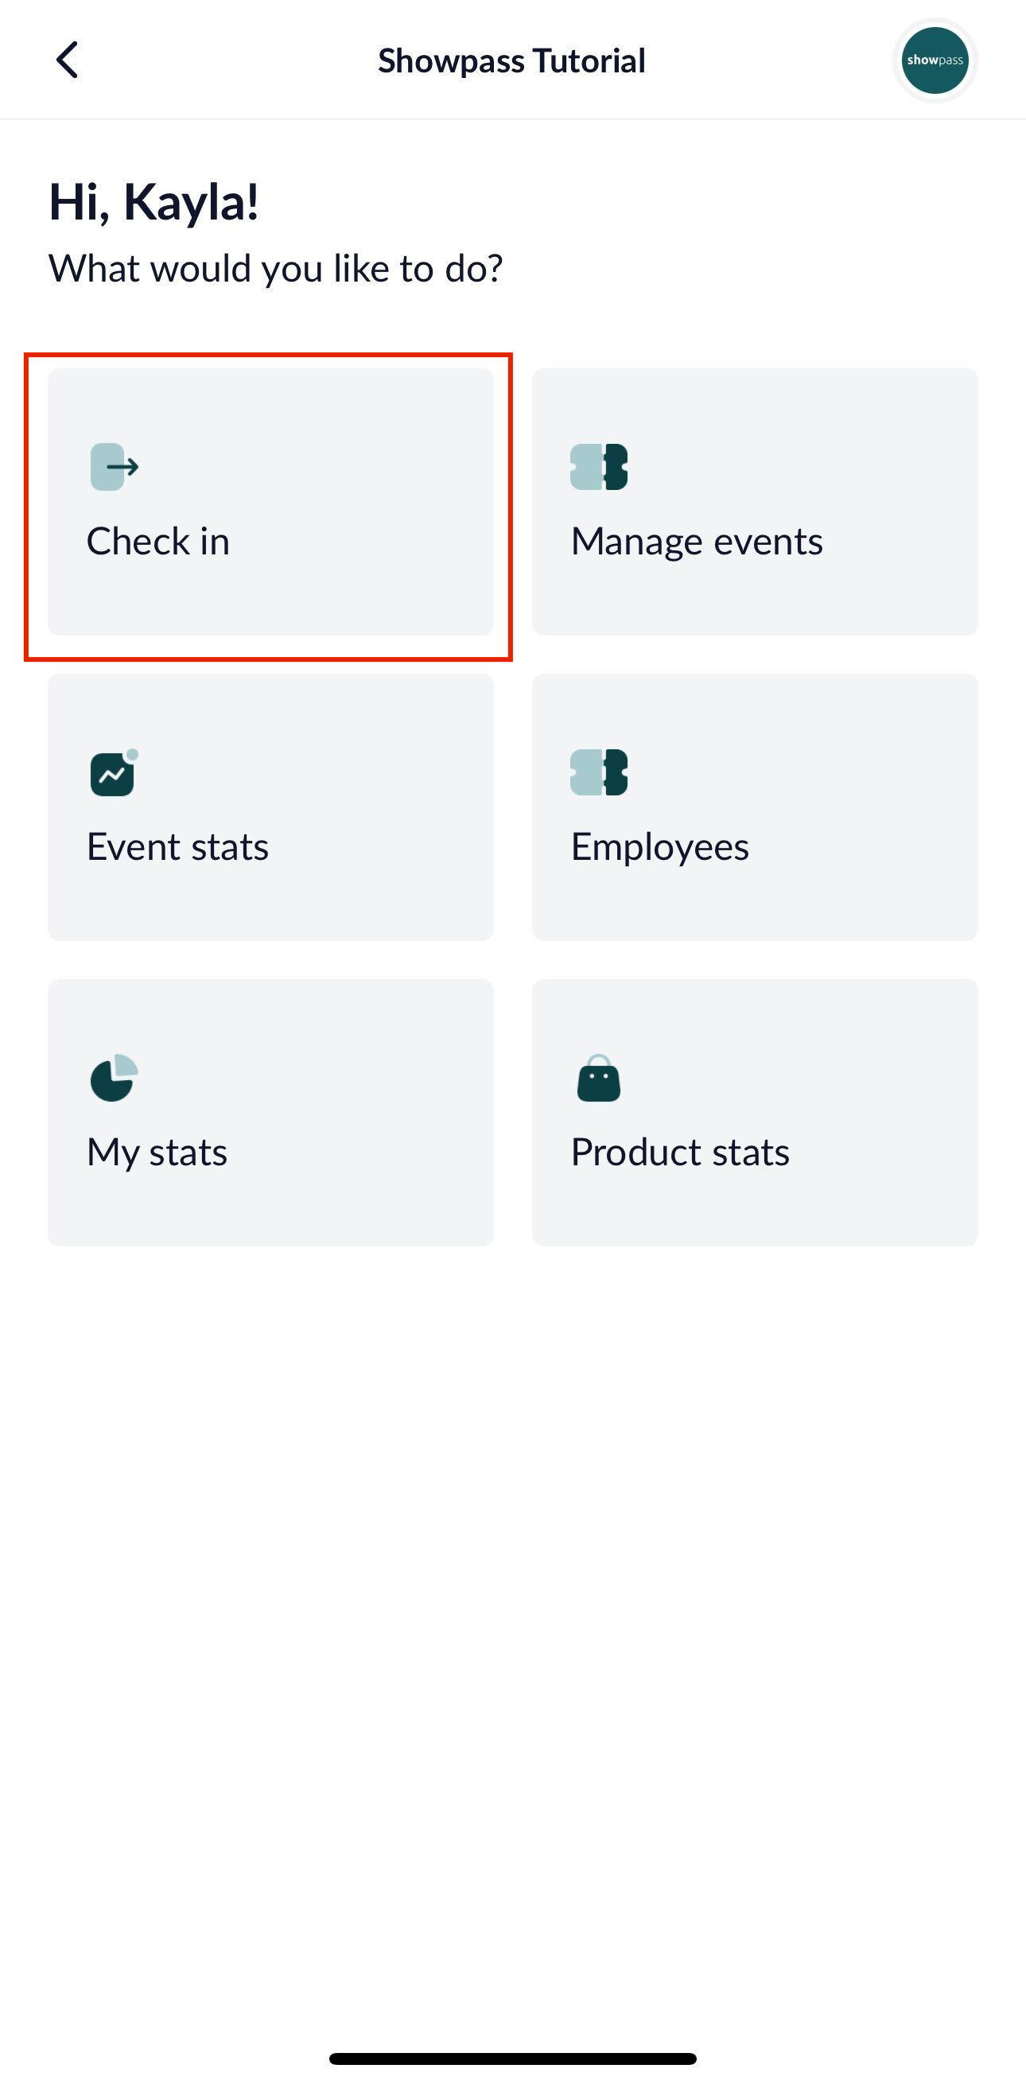Tap the My stats pie icon

coord(114,1078)
